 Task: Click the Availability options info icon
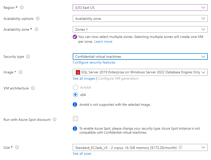tap(38, 19)
